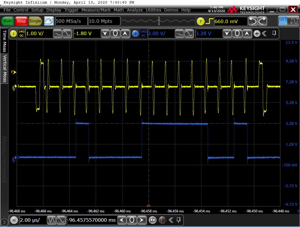
Task: Click the undo arrow icon
Action: point(253,21)
